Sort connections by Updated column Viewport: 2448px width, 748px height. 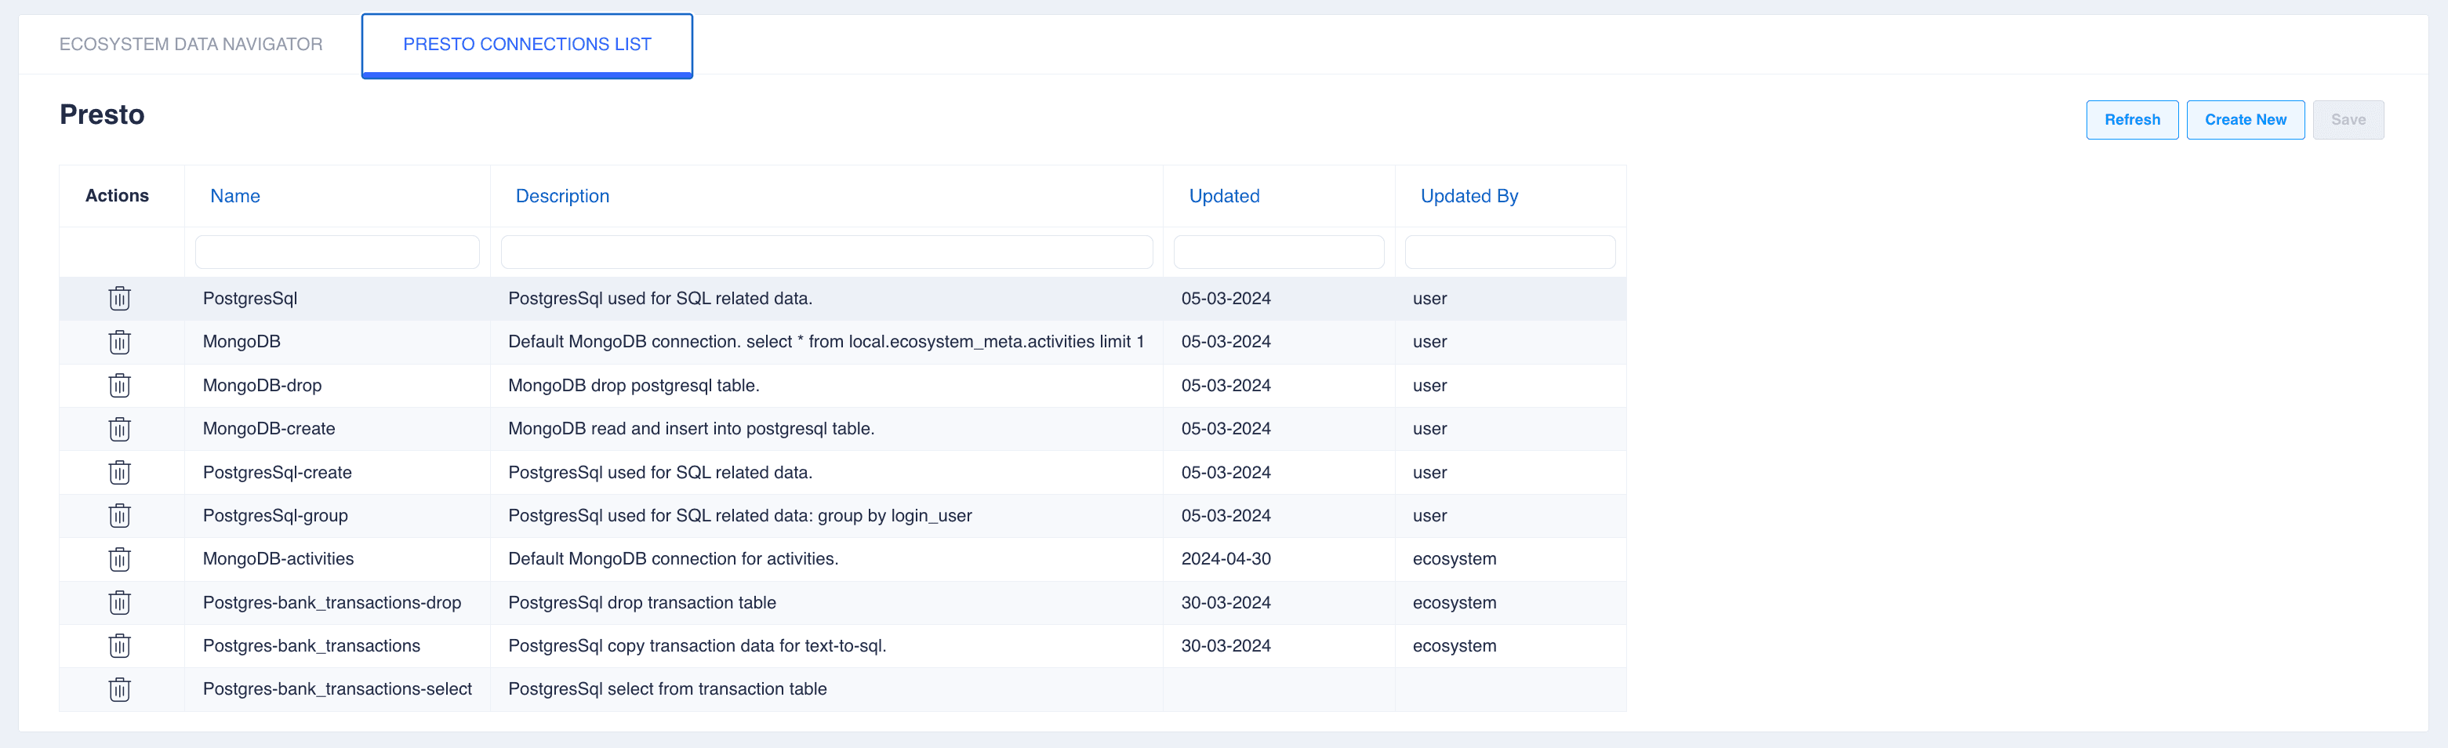coord(1224,196)
